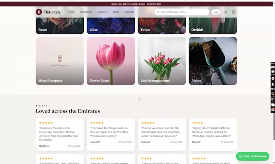Image resolution: width=275 pixels, height=164 pixels.
Task: Switch site language to Arabic
Action: (x=216, y=12)
